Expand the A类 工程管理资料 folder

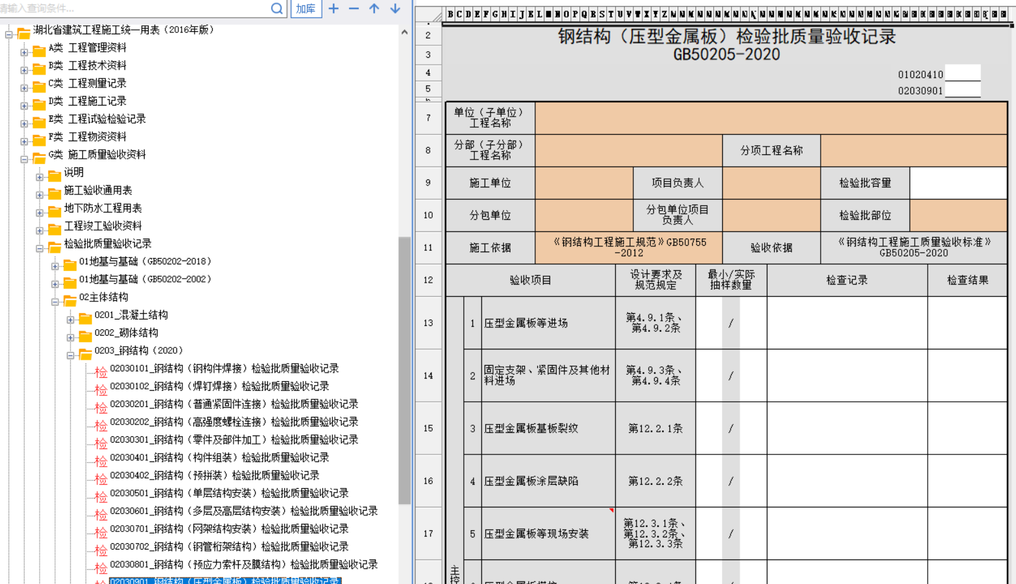[x=24, y=52]
